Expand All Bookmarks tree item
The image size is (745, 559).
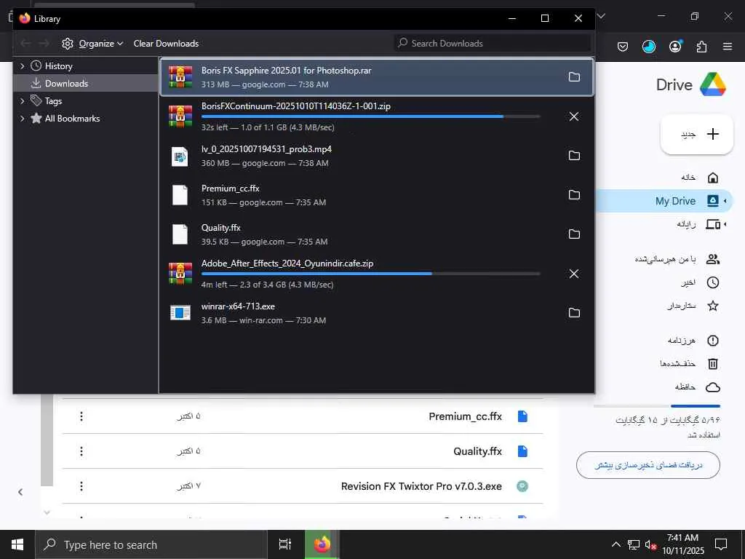pyautogui.click(x=22, y=119)
